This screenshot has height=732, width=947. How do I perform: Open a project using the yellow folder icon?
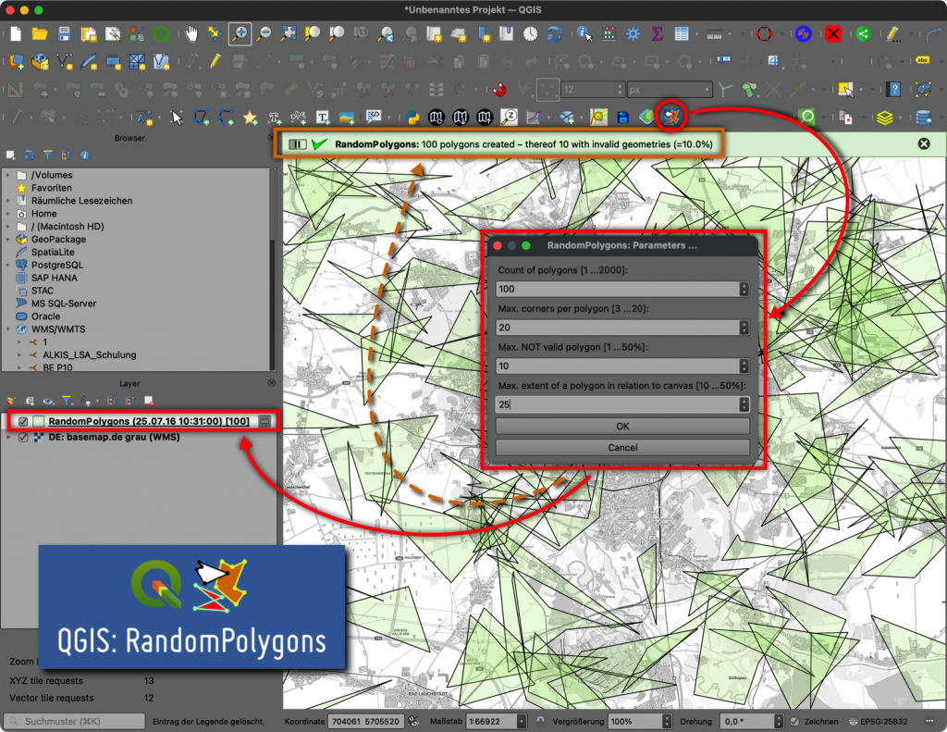[x=40, y=34]
